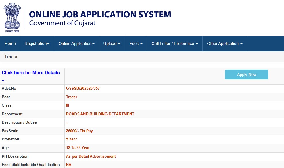The height and width of the screenshot is (168, 284).
Task: Click As per Detail Advertisement text
Action: 90,156
